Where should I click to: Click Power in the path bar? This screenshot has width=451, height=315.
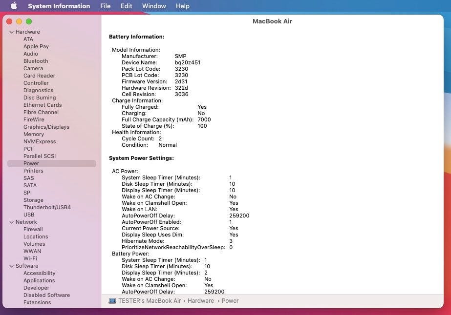point(230,301)
